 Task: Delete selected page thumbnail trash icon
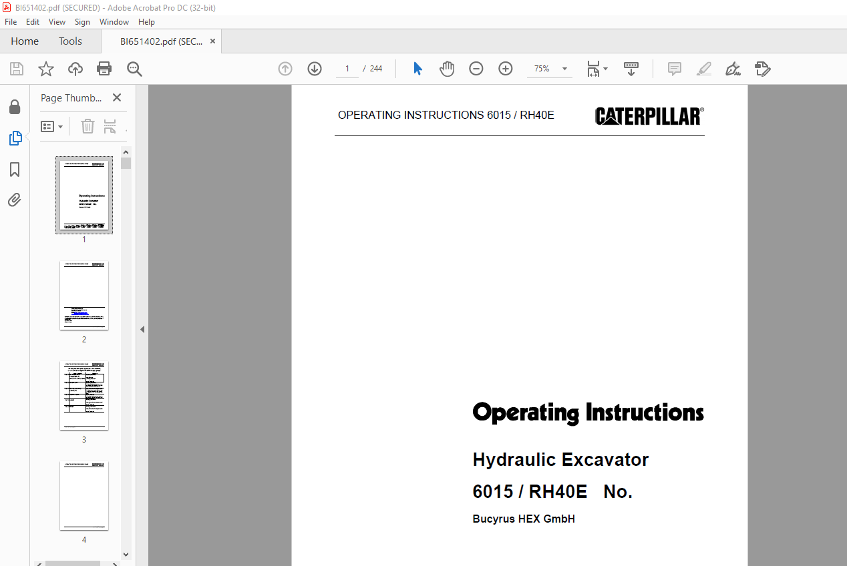click(x=88, y=126)
